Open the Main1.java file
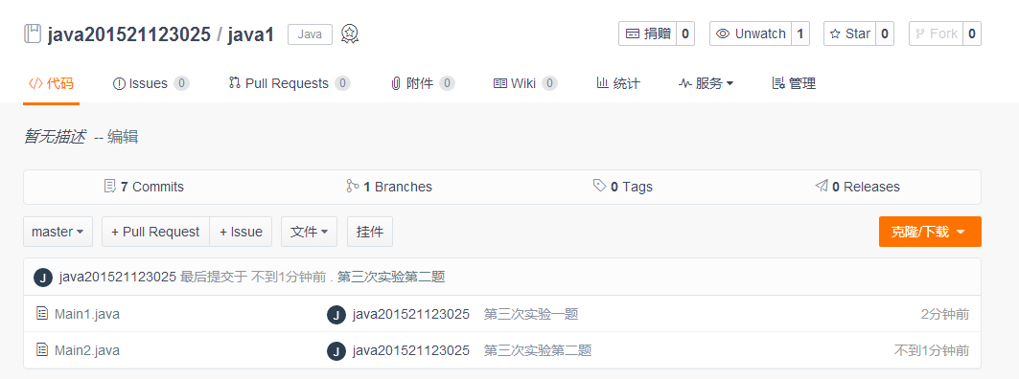This screenshot has width=1019, height=379. coord(87,314)
